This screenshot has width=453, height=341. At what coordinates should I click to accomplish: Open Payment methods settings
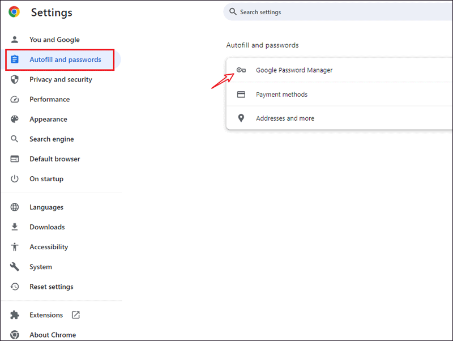click(x=339, y=94)
